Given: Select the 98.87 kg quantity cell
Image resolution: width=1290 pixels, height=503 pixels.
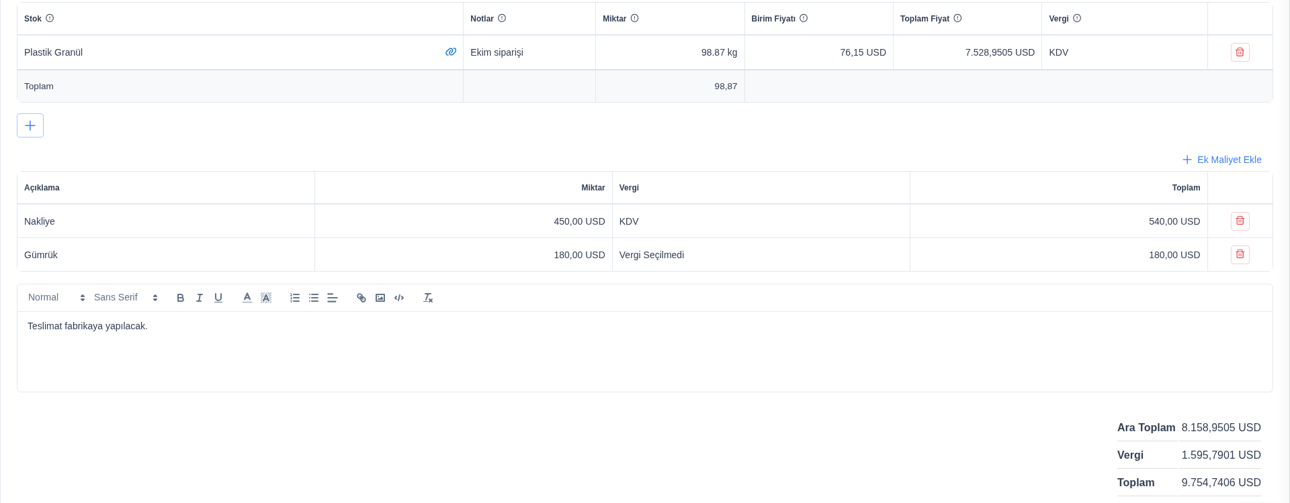Looking at the screenshot, I should pyautogui.click(x=670, y=52).
